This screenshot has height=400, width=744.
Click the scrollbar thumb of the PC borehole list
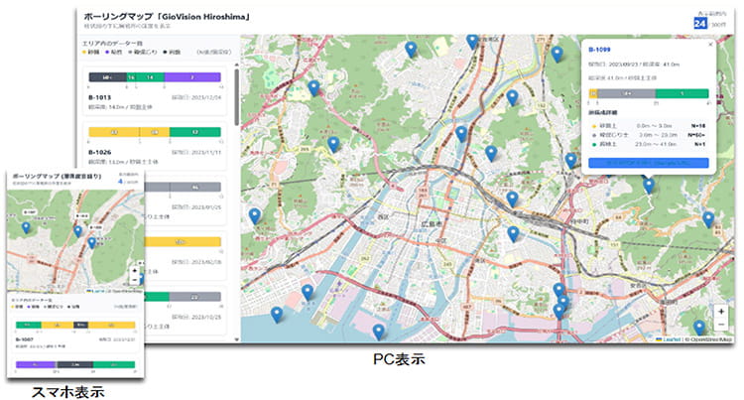click(237, 96)
